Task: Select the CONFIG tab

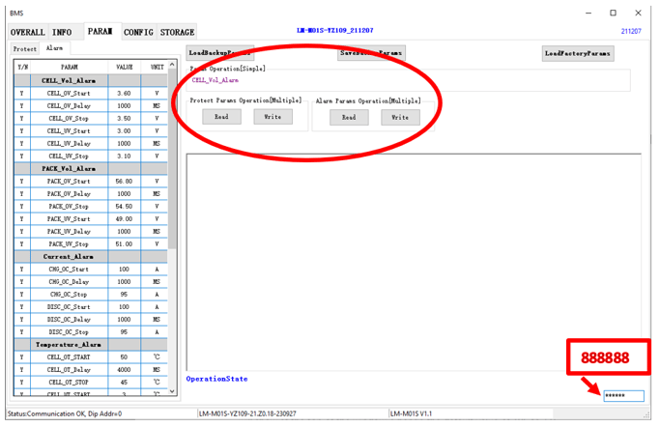Action: (x=138, y=32)
